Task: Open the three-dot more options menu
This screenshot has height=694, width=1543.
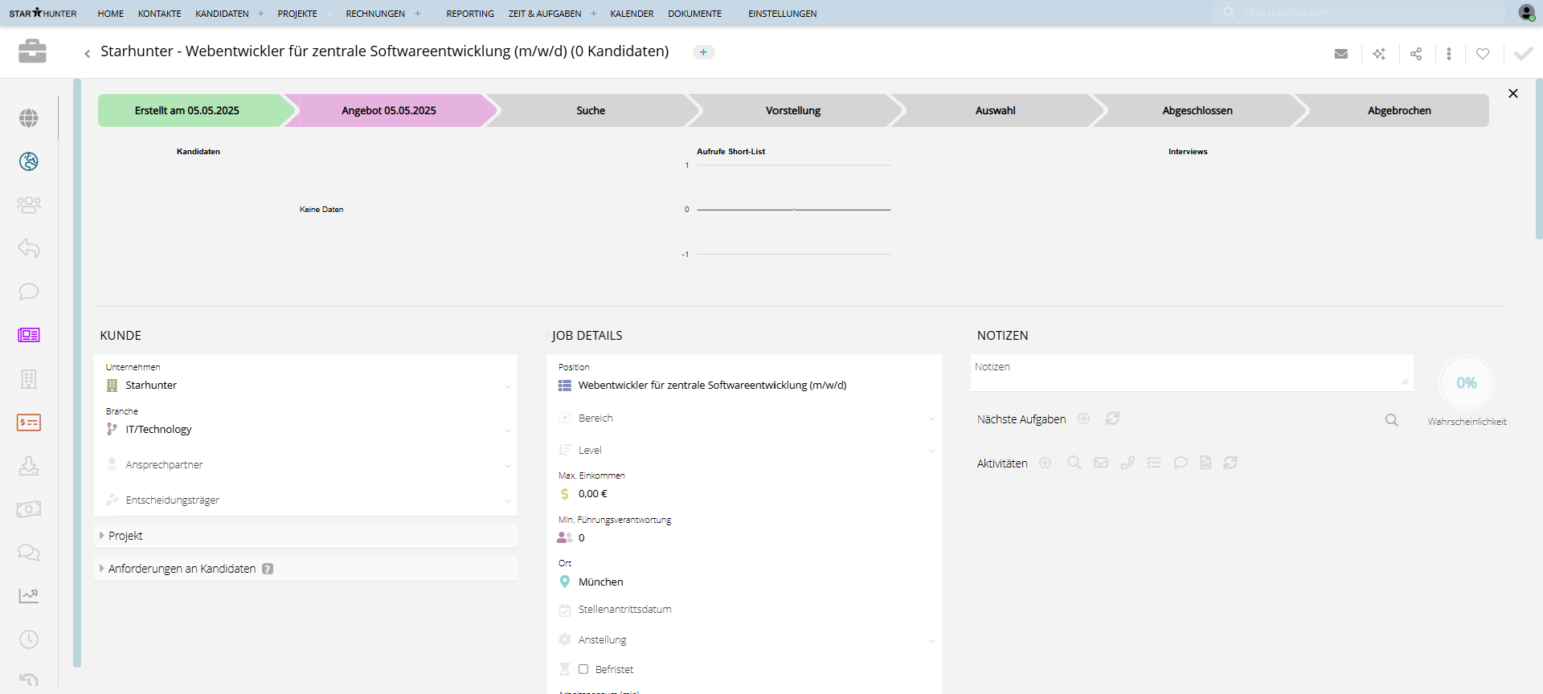Action: (x=1449, y=54)
